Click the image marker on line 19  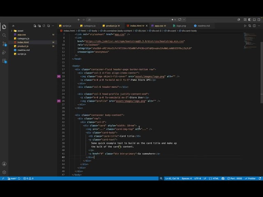(59, 76)
